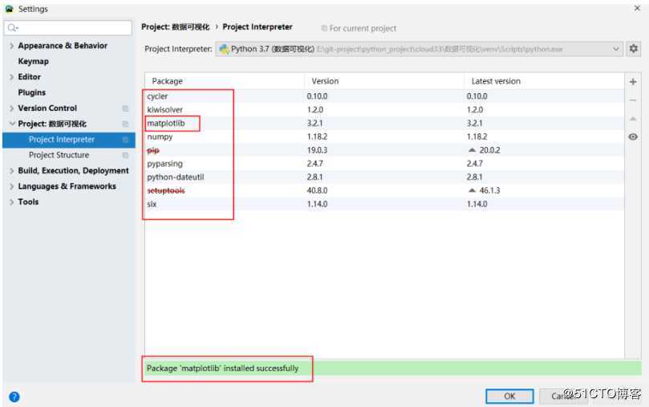
Task: Click the Python icon in interpreter field
Action: point(224,49)
